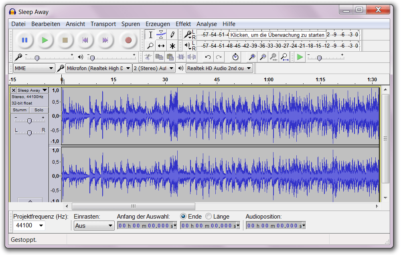
Task: Open the MME audio host dropdown
Action: point(34,68)
